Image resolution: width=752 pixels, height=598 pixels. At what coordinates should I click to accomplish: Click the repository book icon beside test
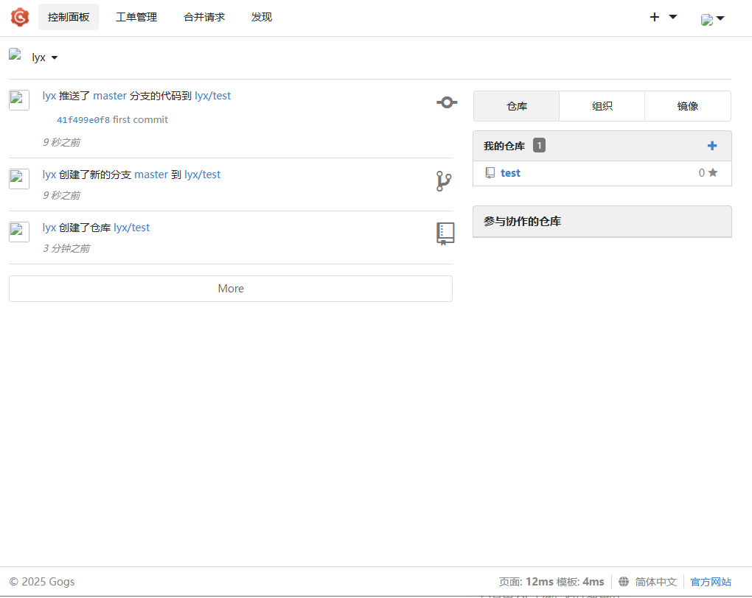(490, 173)
